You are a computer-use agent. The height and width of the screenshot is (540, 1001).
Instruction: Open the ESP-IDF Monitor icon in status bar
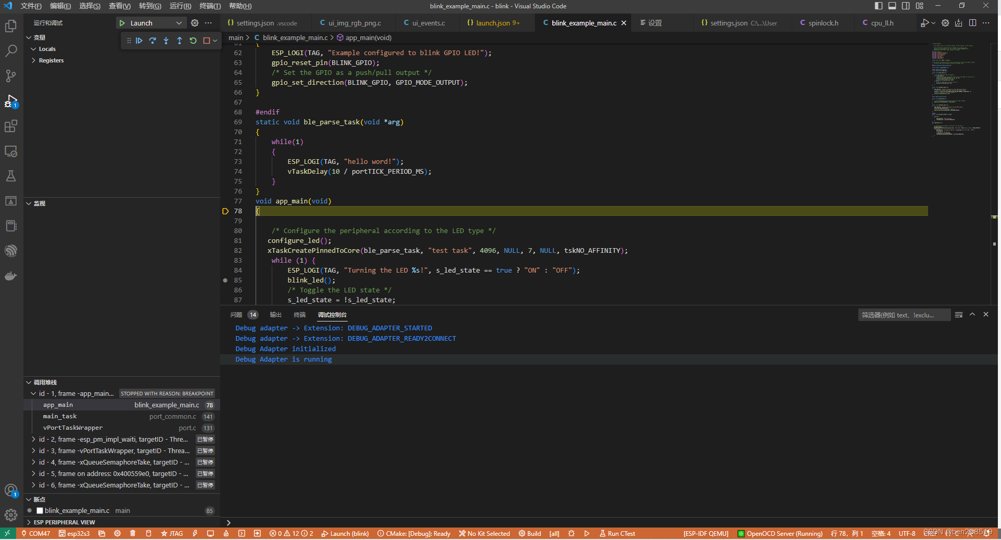coord(210,533)
